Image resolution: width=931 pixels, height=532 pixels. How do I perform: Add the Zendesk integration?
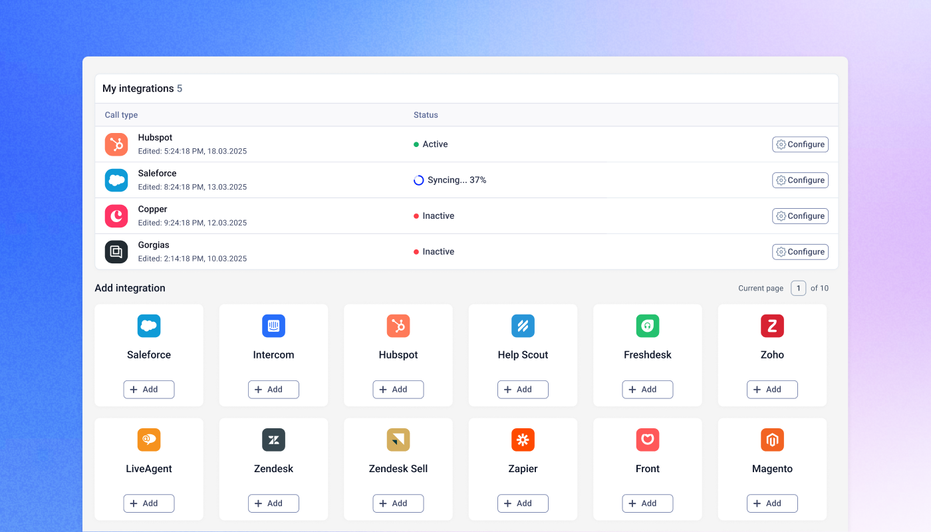tap(273, 503)
